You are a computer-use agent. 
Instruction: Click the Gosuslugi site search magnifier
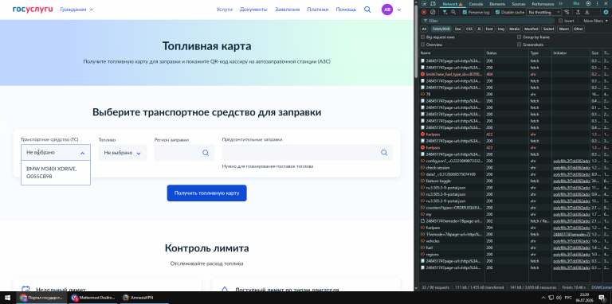coord(367,10)
